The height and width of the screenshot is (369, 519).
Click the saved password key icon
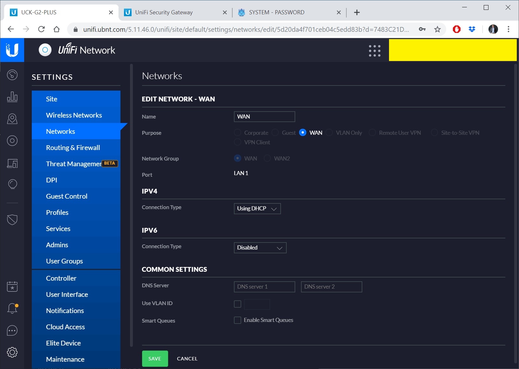(x=422, y=29)
